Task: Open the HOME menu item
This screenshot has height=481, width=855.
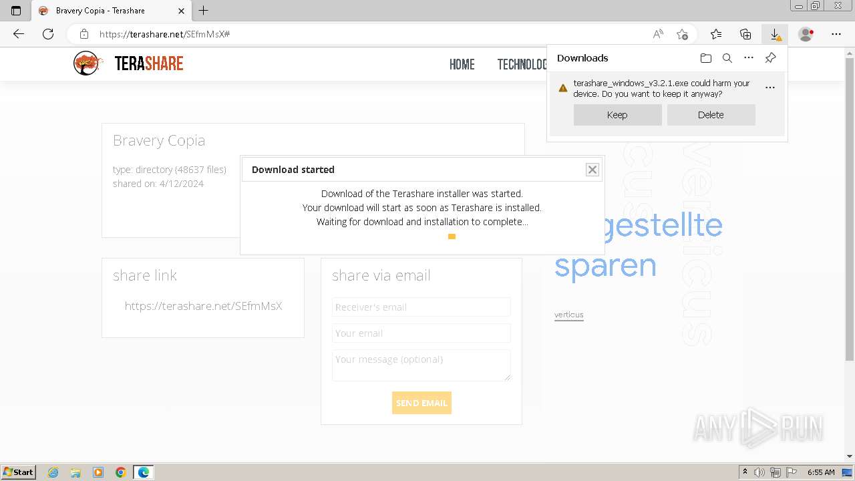Action: [462, 64]
